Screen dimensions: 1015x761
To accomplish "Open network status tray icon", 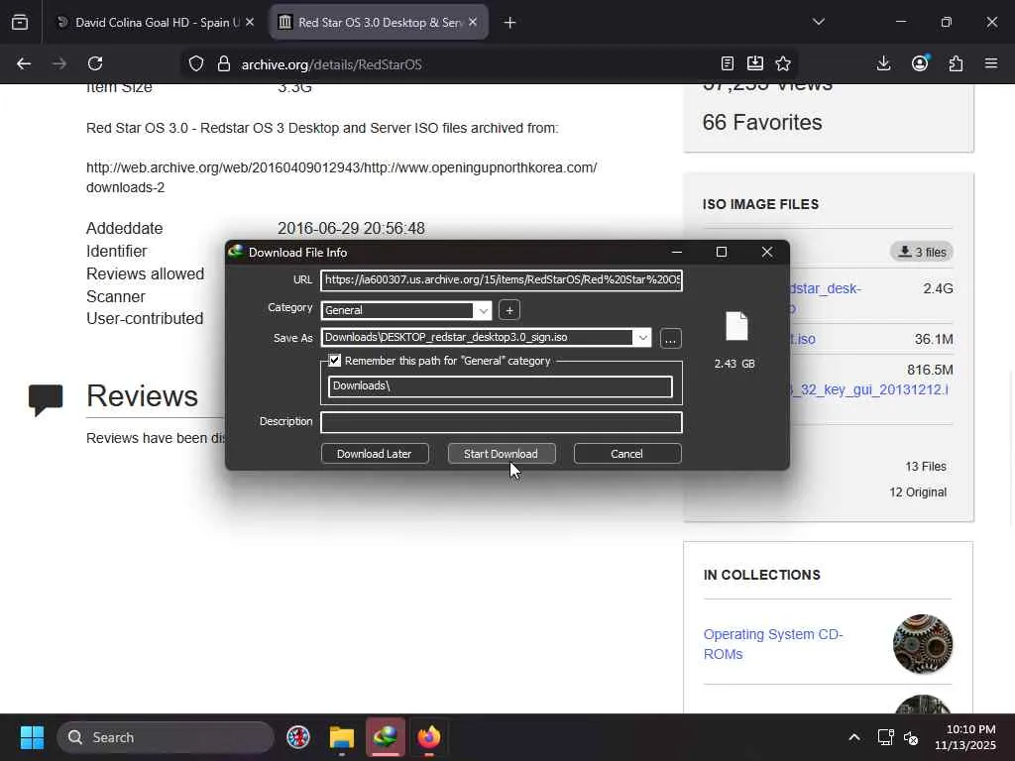I will [885, 737].
